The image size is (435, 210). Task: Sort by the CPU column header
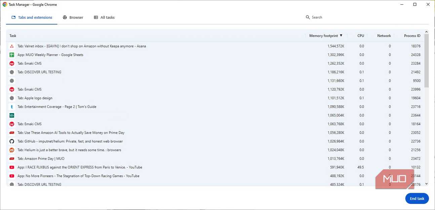[361, 36]
